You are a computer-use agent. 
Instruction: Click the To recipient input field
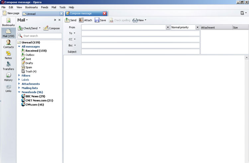[140, 33]
